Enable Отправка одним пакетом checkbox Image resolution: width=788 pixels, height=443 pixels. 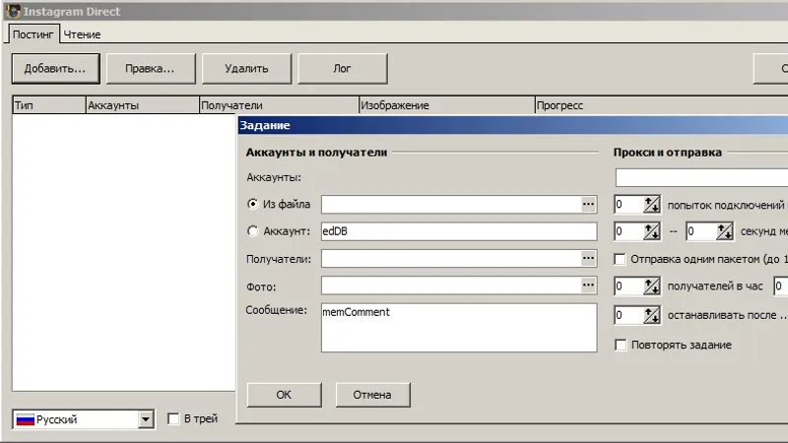point(621,259)
